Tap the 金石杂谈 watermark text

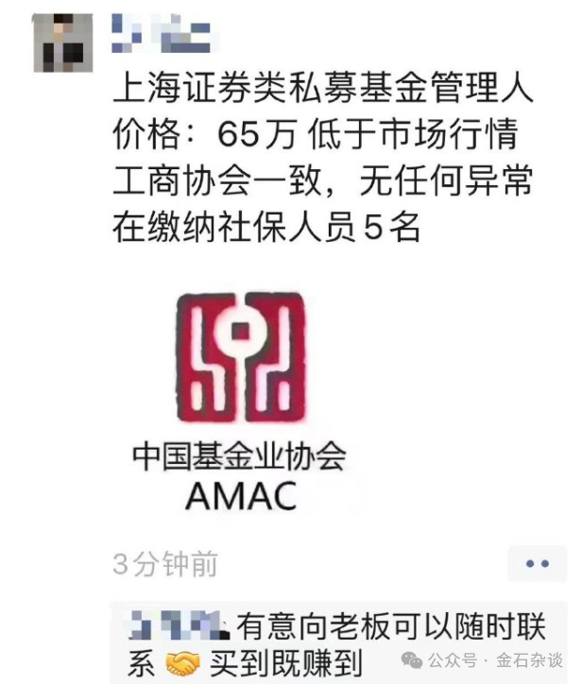[530, 660]
